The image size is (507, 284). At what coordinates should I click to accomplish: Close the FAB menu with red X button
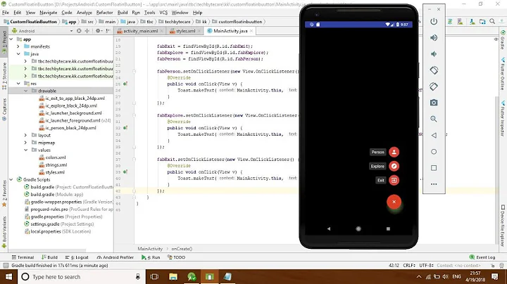[x=394, y=202]
